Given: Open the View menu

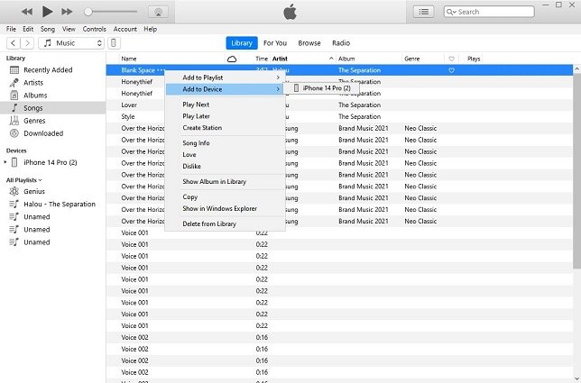Looking at the screenshot, I should [x=69, y=29].
